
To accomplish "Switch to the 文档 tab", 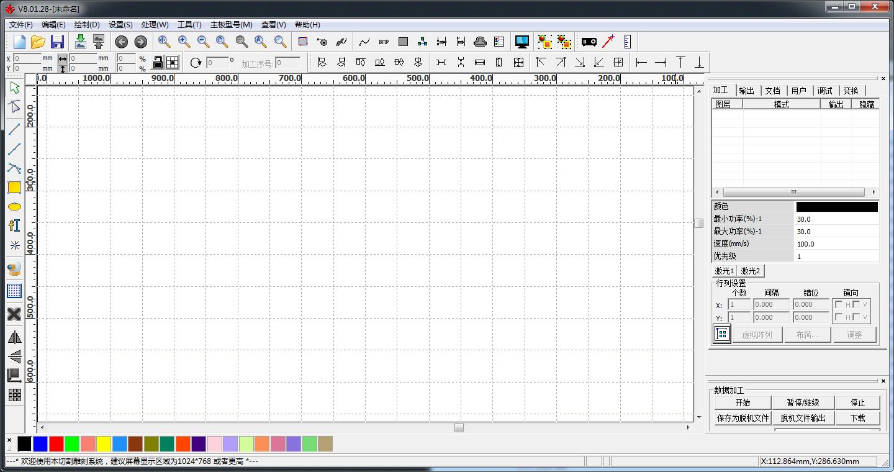I will point(773,91).
